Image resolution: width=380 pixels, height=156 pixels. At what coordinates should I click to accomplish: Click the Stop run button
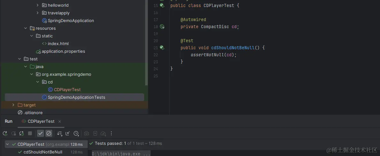click(30, 133)
